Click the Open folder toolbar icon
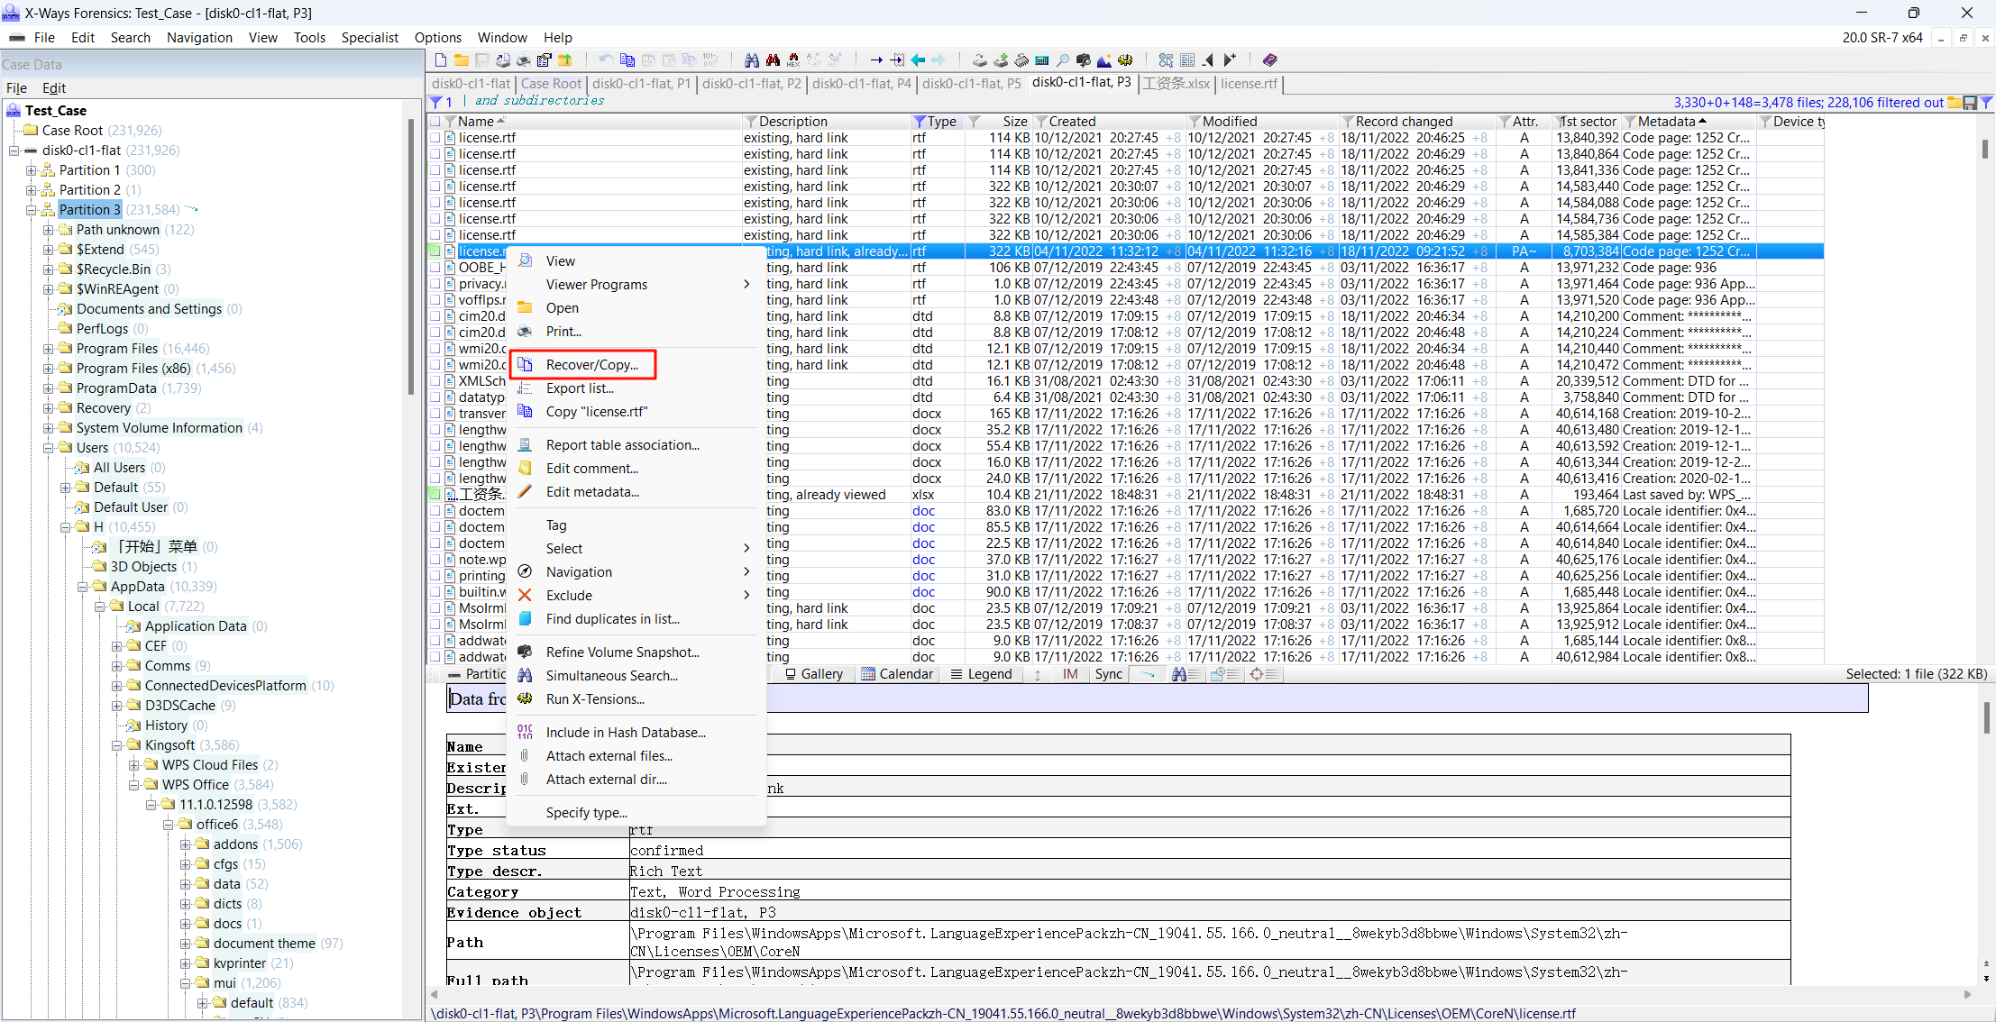Screen dimensions: 1996x1022 click(461, 60)
